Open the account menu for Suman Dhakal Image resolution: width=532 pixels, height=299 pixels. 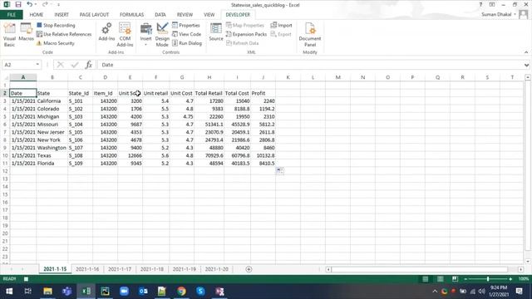(499, 15)
